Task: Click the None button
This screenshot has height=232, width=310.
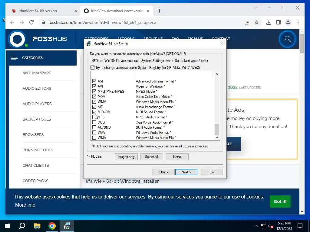Action: pyautogui.click(x=177, y=157)
